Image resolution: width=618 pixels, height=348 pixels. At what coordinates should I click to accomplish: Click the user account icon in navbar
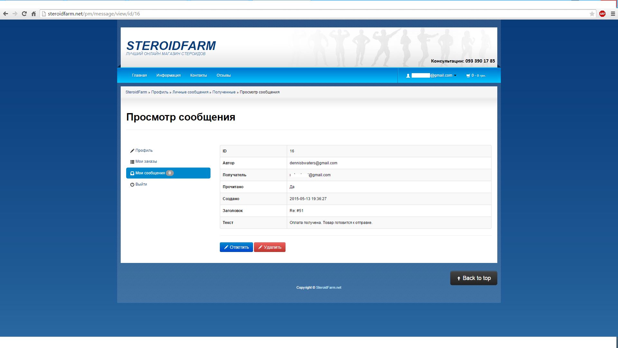point(408,75)
